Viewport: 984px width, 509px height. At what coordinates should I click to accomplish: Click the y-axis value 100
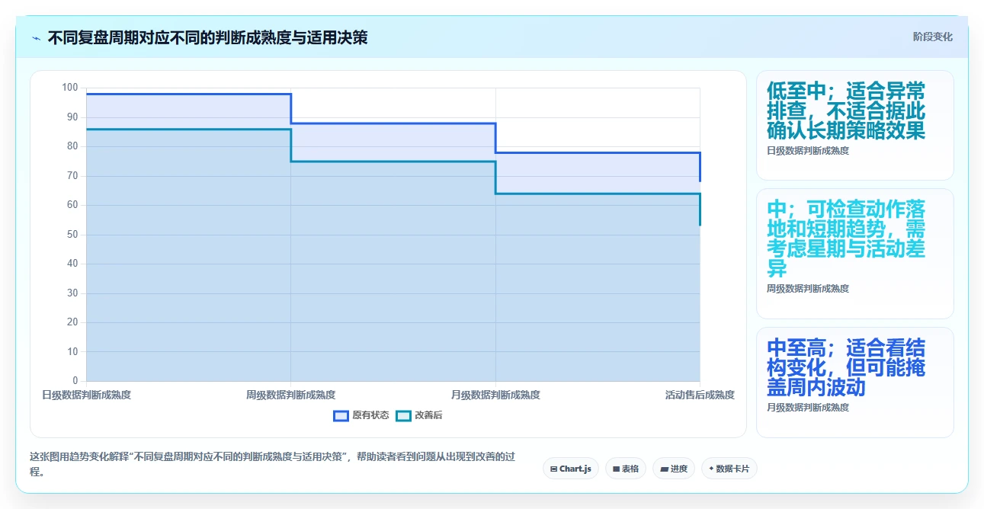pos(70,88)
